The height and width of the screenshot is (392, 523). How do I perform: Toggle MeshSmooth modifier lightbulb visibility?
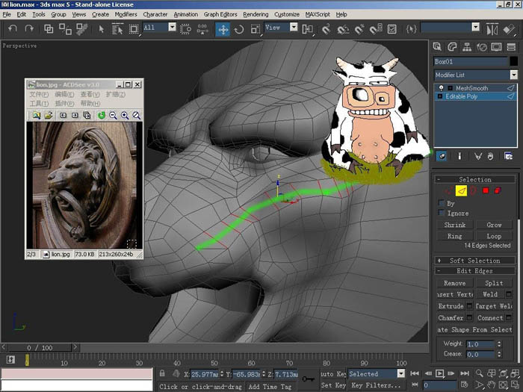point(441,88)
